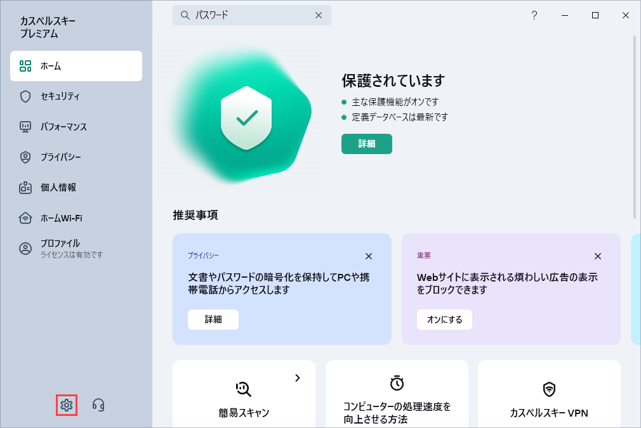641x428 pixels.
Task: Click the 個人情報 ID badge icon
Action: (x=25, y=188)
